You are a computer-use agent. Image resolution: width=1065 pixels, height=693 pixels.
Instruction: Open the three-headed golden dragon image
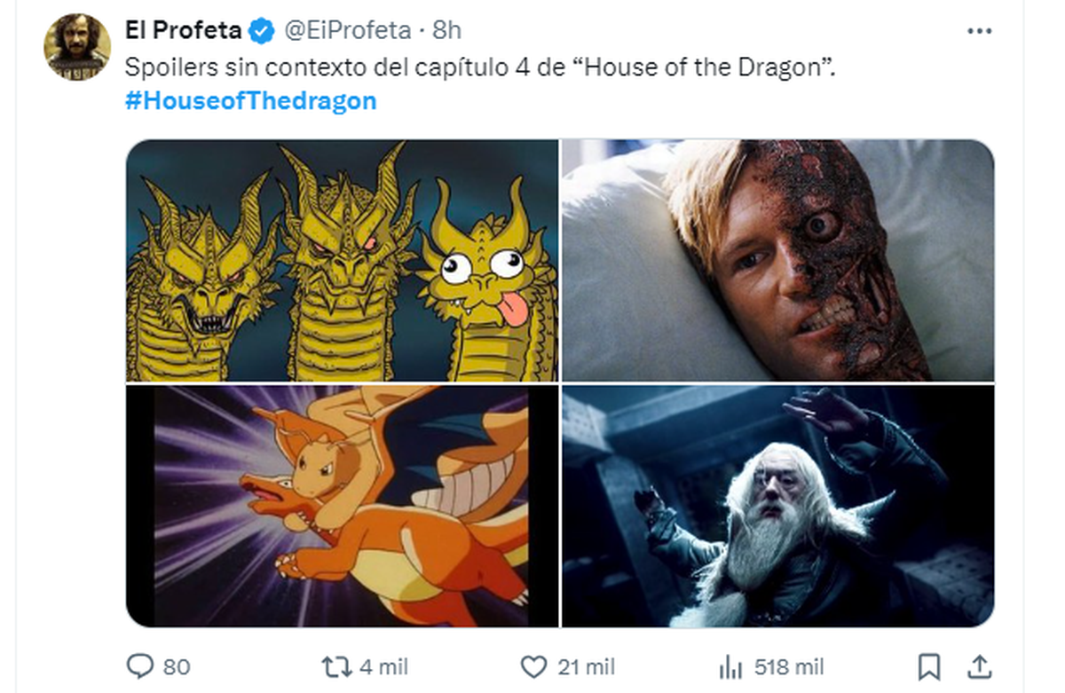point(342,261)
